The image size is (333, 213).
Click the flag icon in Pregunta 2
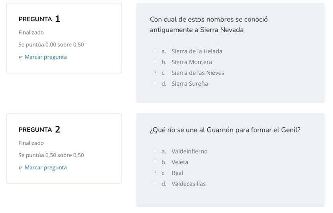(x=21, y=168)
